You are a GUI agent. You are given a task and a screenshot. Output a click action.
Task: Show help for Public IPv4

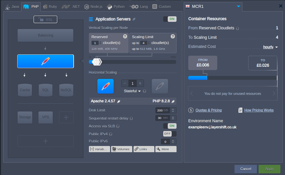pos(110,134)
